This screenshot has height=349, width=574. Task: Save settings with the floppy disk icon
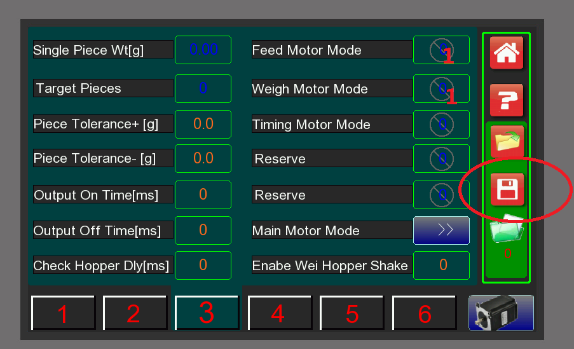point(506,189)
